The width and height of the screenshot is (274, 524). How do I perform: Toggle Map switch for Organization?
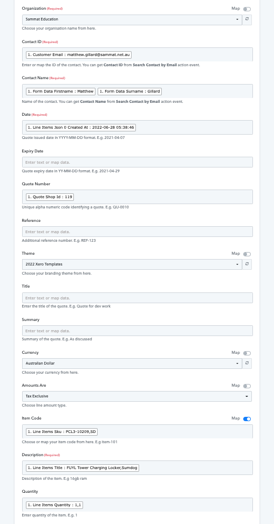[x=247, y=9]
